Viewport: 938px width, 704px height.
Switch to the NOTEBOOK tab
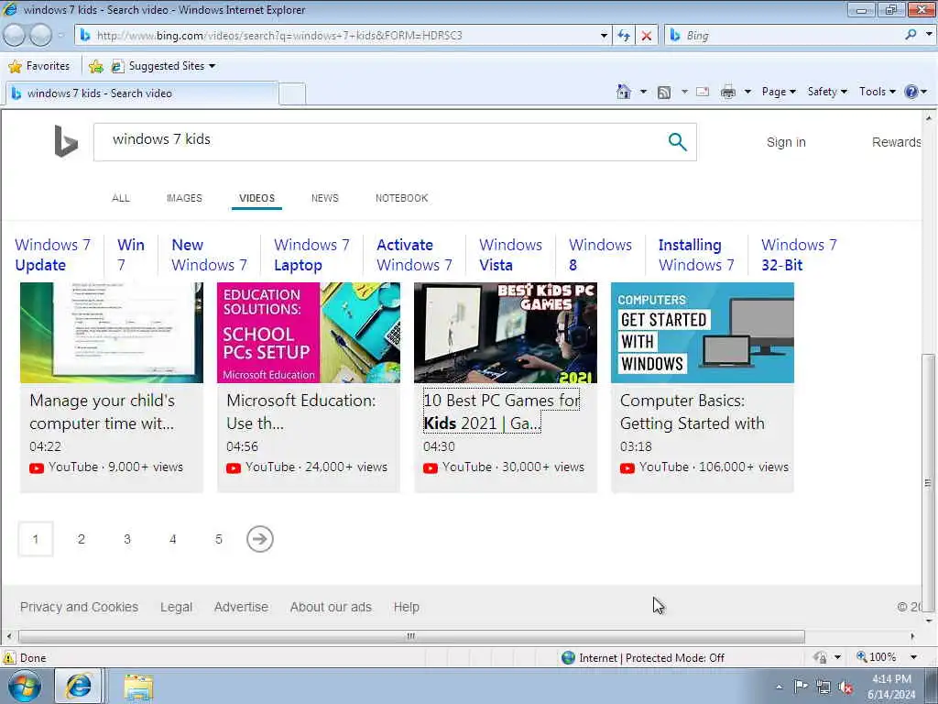point(401,198)
